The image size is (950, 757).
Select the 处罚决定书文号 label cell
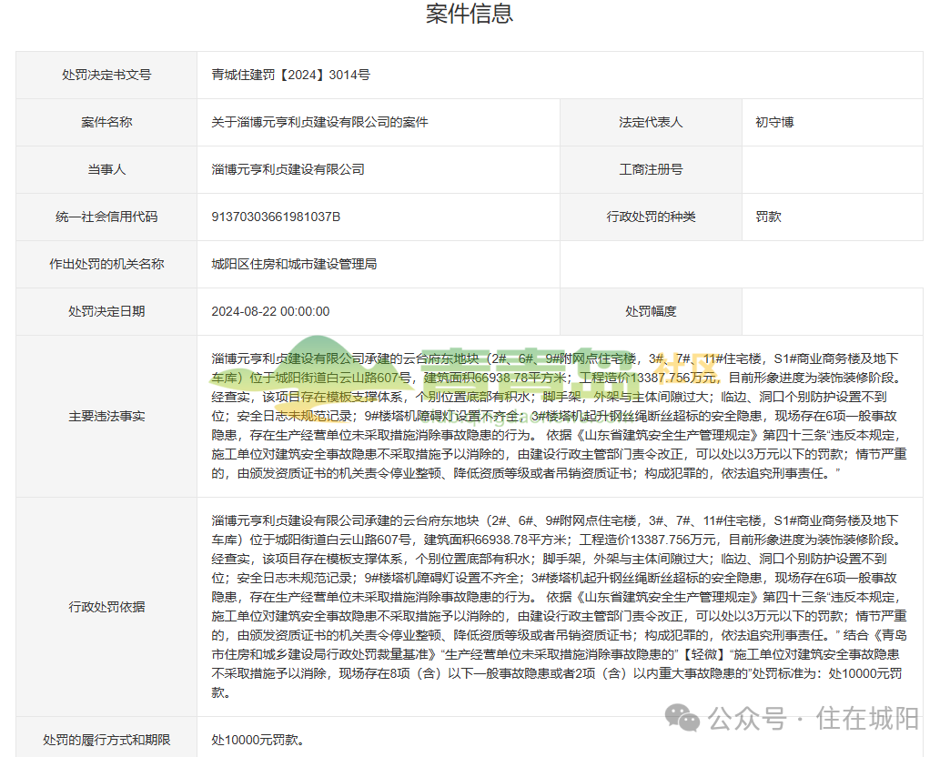[x=106, y=76]
